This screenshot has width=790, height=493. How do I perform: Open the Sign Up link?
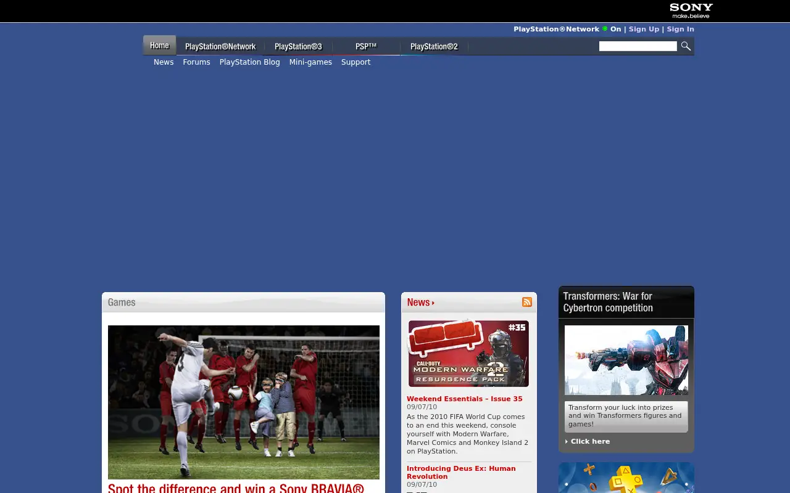(644, 29)
